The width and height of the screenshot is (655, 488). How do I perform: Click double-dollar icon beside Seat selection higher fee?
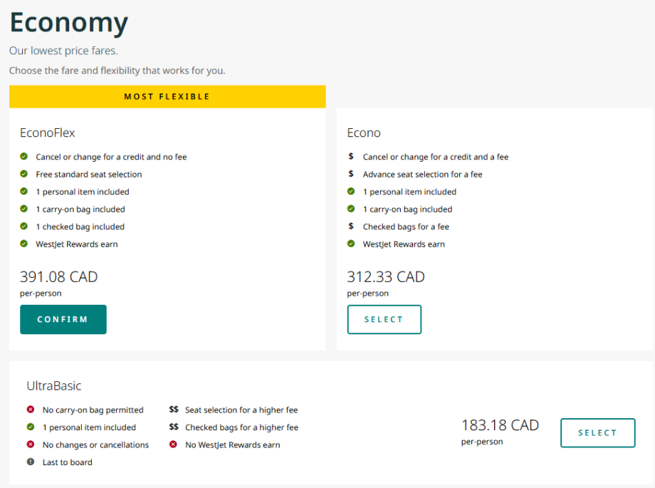click(x=174, y=410)
